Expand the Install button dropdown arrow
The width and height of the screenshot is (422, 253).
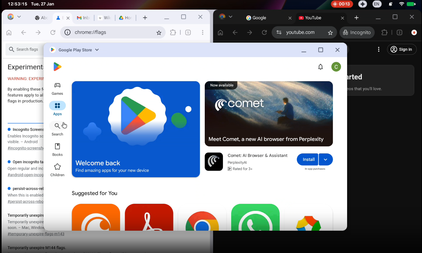click(326, 160)
